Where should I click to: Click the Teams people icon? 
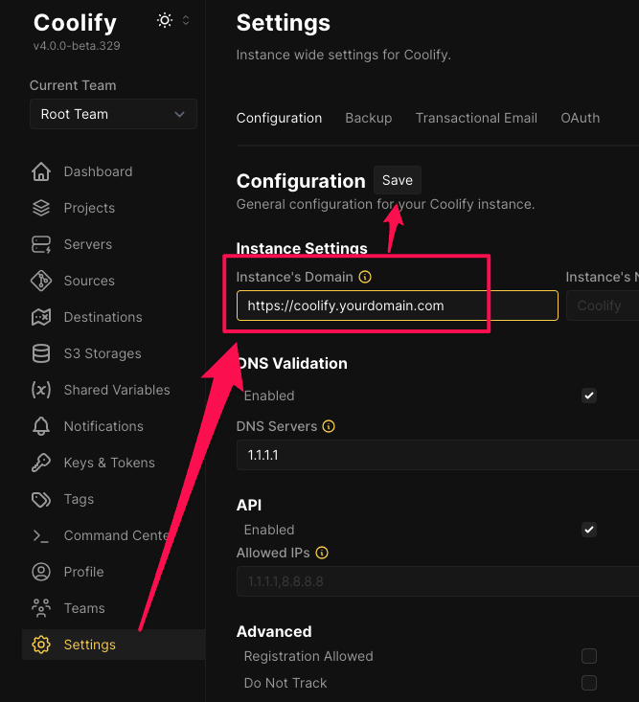click(41, 608)
